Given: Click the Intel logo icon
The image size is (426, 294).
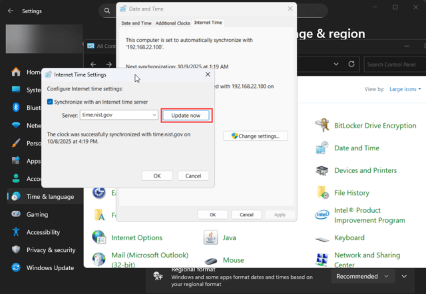Looking at the screenshot, I should pos(322,215).
